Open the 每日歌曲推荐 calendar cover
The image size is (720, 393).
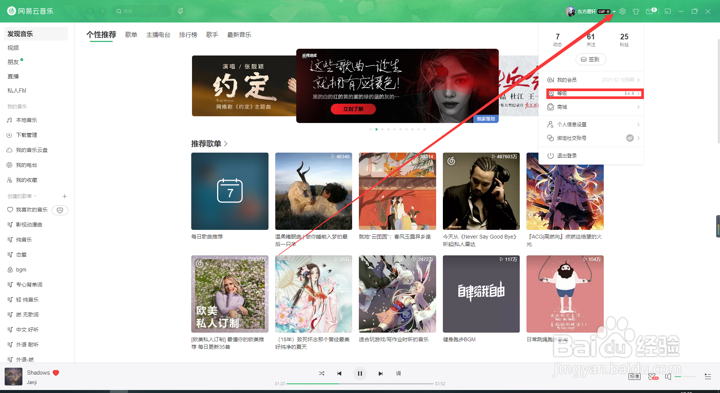click(230, 191)
